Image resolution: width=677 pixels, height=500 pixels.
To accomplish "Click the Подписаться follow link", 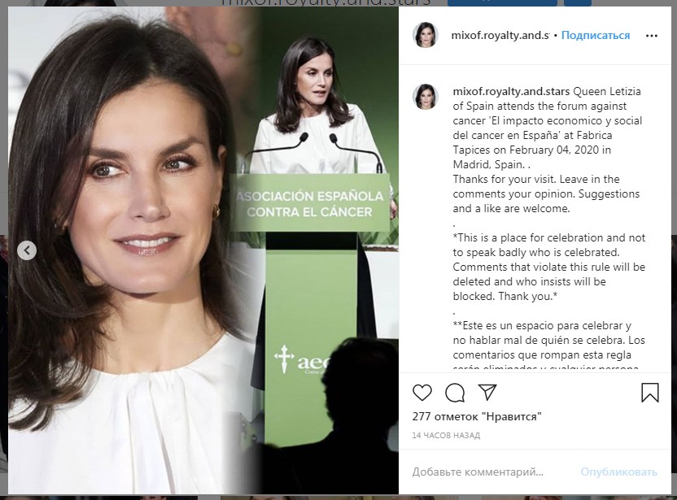I will pyautogui.click(x=596, y=36).
